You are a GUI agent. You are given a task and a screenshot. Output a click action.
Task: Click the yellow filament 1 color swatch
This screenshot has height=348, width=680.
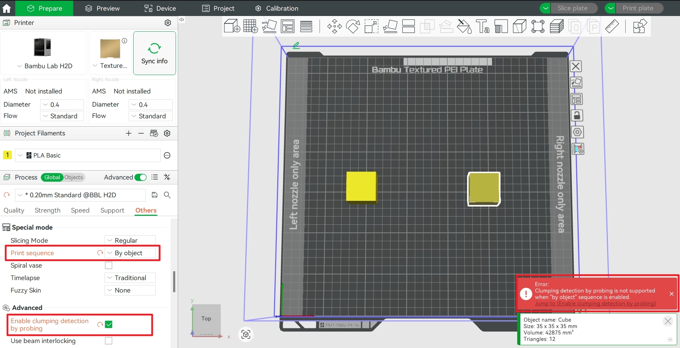pyautogui.click(x=7, y=155)
